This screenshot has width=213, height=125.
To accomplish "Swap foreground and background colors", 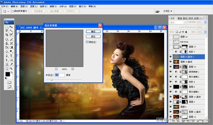I will (x=12, y=73).
